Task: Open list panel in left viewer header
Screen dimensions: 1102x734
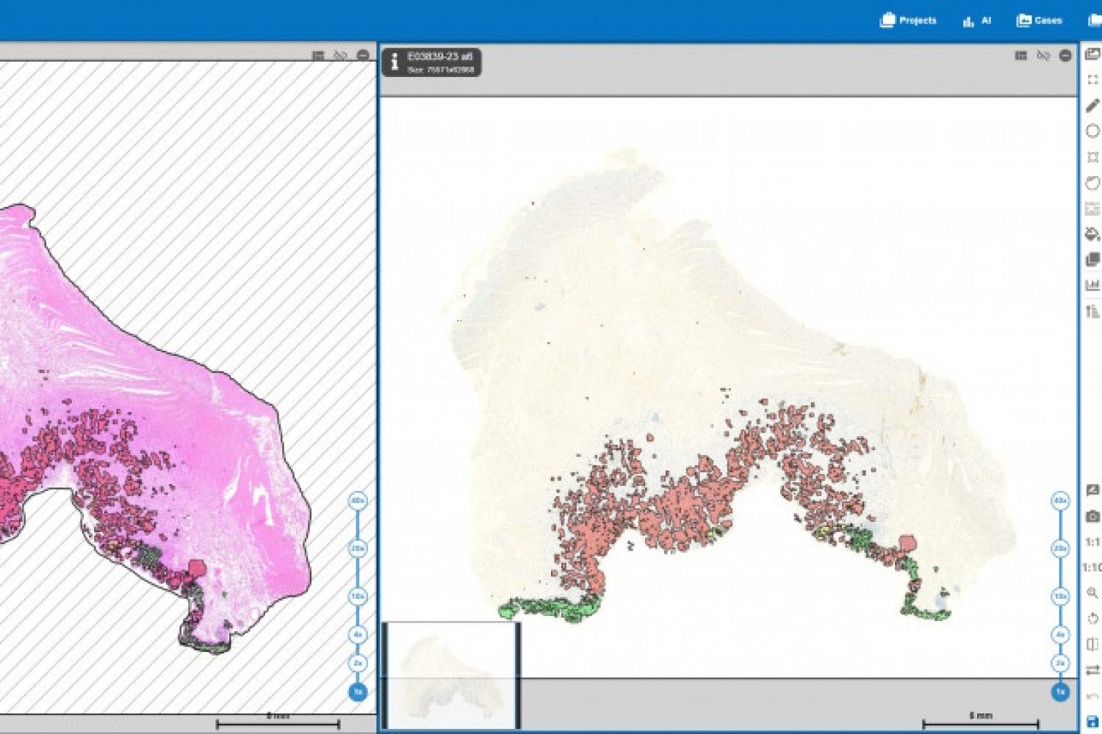Action: (318, 56)
